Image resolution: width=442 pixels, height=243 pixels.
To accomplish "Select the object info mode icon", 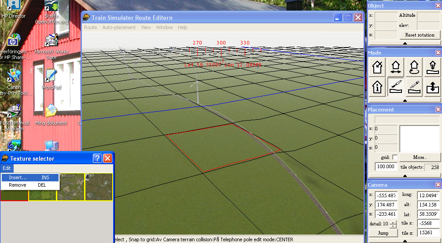I will coord(377,87).
